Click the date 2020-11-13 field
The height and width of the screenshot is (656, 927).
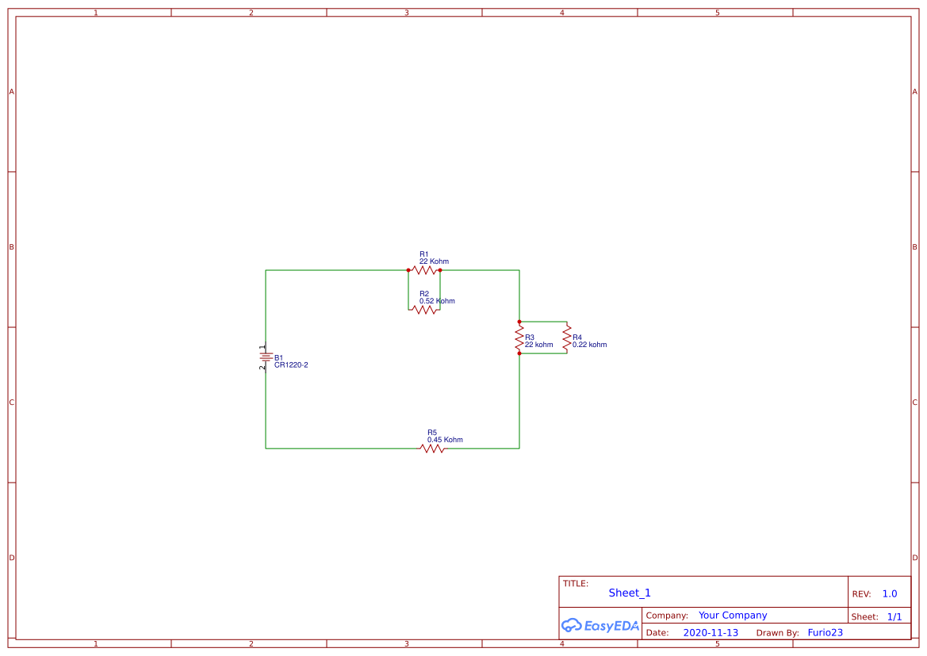711,632
